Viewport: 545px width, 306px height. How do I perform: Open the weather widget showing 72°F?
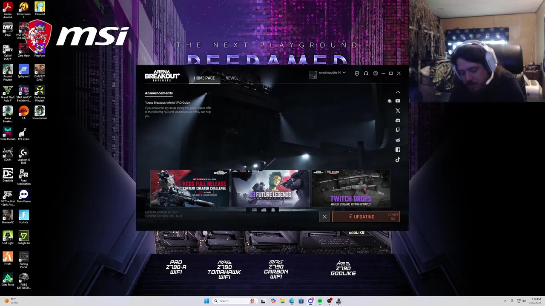pyautogui.click(x=11, y=301)
